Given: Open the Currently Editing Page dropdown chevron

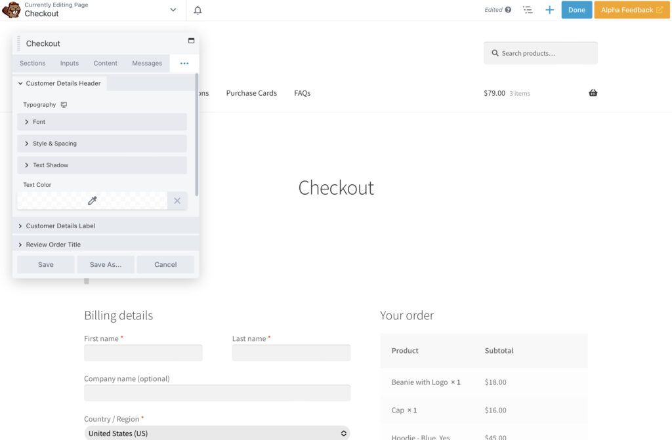Looking at the screenshot, I should click(173, 10).
